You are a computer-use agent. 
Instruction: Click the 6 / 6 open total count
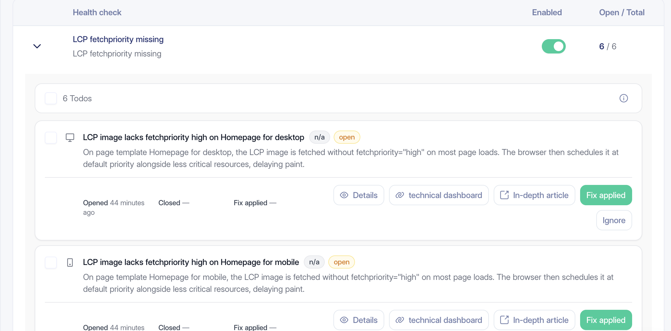pos(608,46)
